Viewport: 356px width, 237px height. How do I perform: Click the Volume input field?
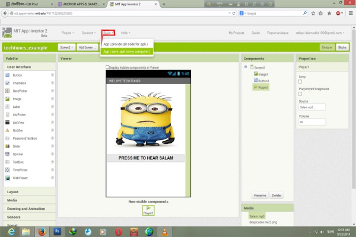[x=311, y=122]
